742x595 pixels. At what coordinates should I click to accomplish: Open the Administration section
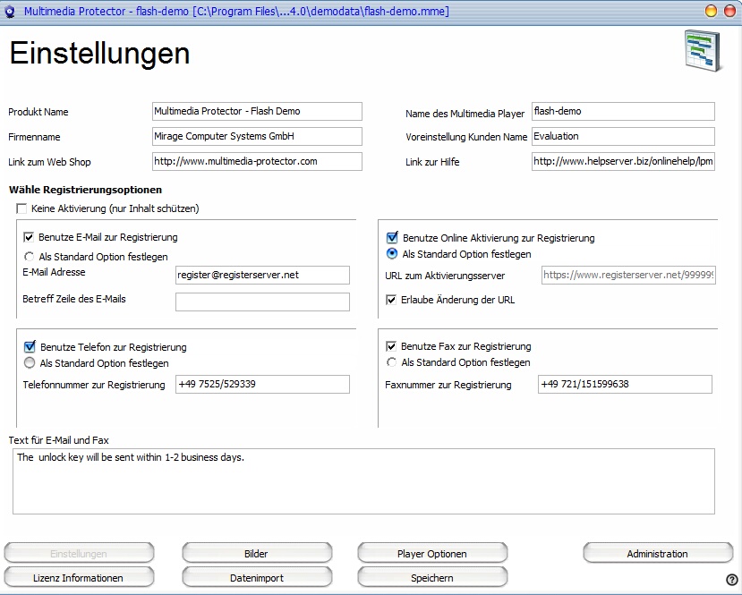click(x=658, y=553)
